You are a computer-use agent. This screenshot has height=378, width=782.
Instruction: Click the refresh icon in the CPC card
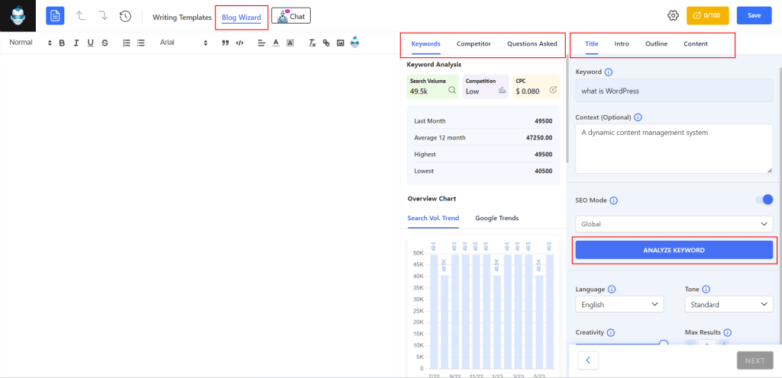pyautogui.click(x=553, y=90)
